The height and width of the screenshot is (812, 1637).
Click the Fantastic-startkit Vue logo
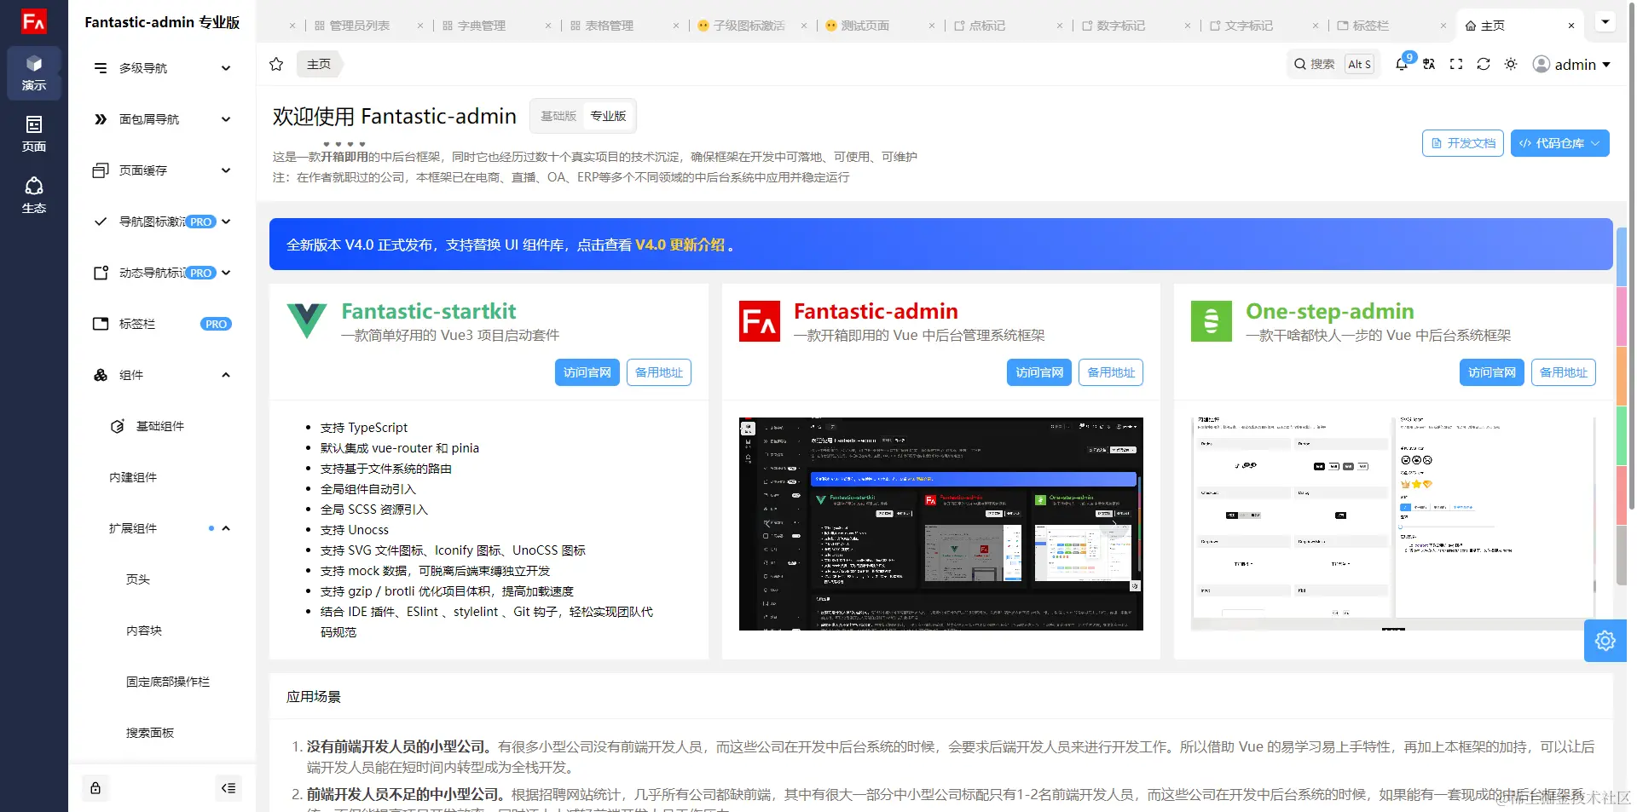click(x=307, y=321)
